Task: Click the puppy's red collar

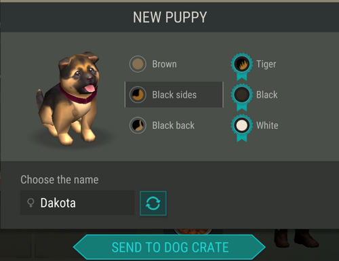Action: click(77, 94)
